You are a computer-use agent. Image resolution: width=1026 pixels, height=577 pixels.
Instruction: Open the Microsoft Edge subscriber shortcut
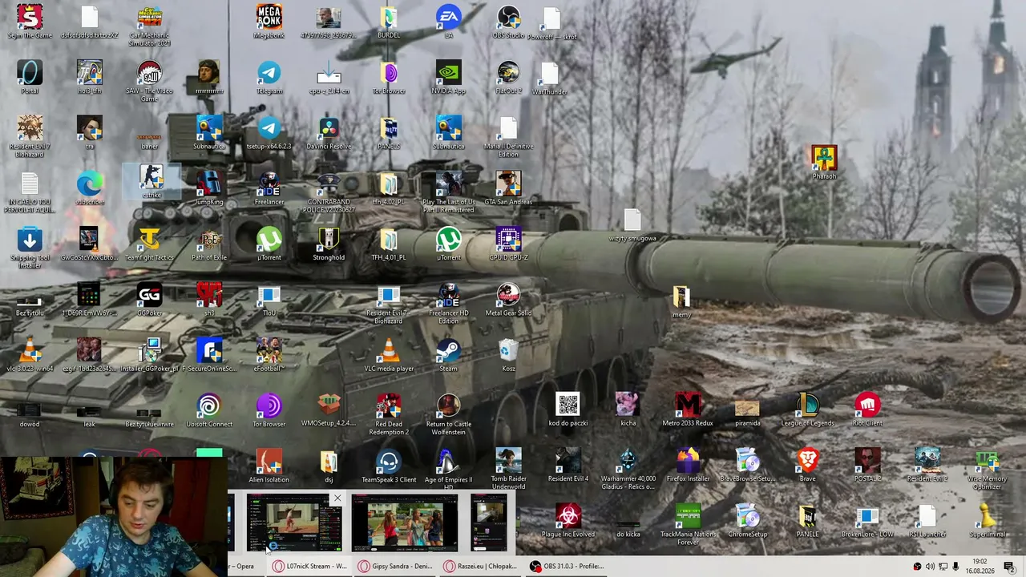pos(90,188)
